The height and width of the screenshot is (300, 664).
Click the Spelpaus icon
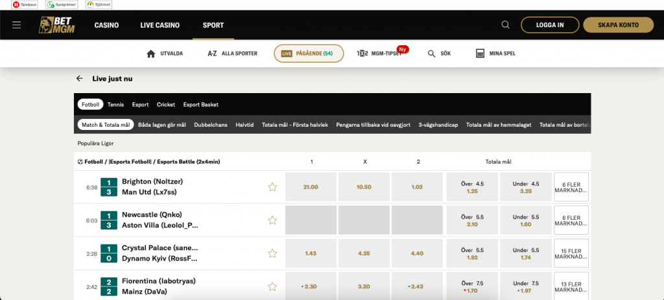pyautogui.click(x=26, y=5)
